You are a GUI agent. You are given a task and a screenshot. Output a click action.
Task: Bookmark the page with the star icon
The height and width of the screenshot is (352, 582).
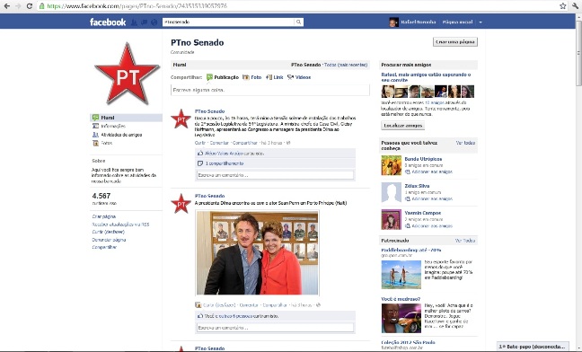(563, 6)
